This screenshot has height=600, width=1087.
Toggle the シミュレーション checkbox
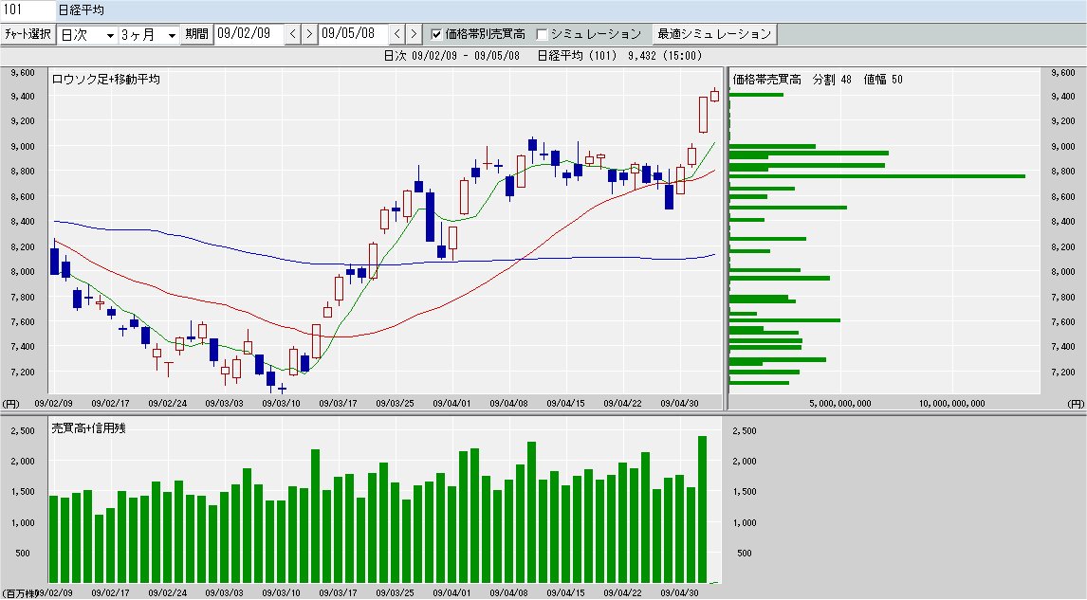(543, 34)
